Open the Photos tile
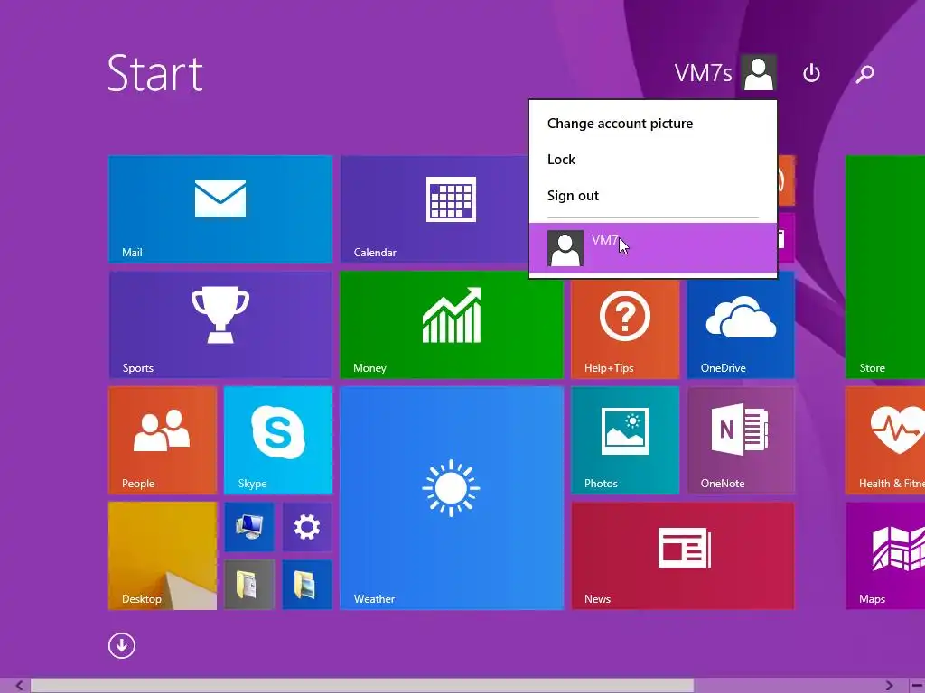The width and height of the screenshot is (925, 693). tap(625, 439)
